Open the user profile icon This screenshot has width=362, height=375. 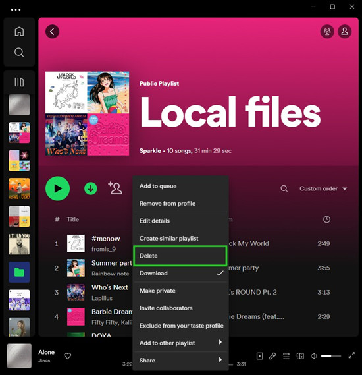click(345, 32)
